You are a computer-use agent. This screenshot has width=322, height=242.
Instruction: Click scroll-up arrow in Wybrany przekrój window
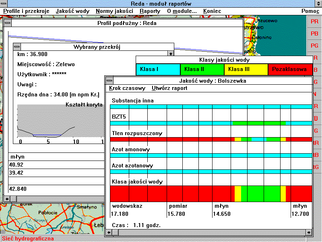(x=171, y=54)
